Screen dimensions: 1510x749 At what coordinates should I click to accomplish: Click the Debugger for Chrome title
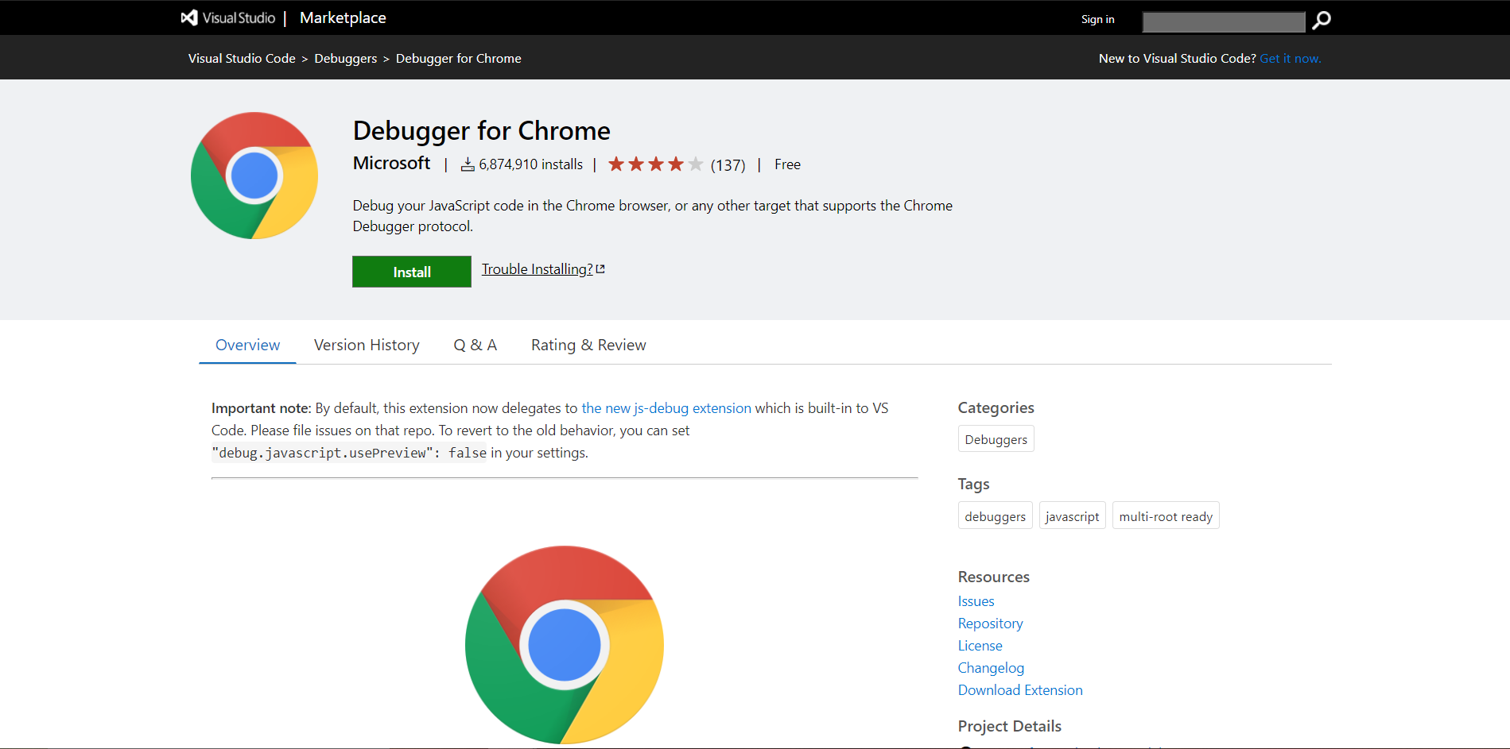(482, 130)
